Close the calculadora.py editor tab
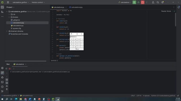Image resolution: width=181 pixels, height=101 pixels. click(66, 7)
